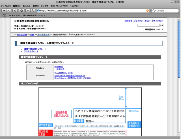Click the Macintosh table cell label
This screenshot has height=139, width=181.
point(40,75)
